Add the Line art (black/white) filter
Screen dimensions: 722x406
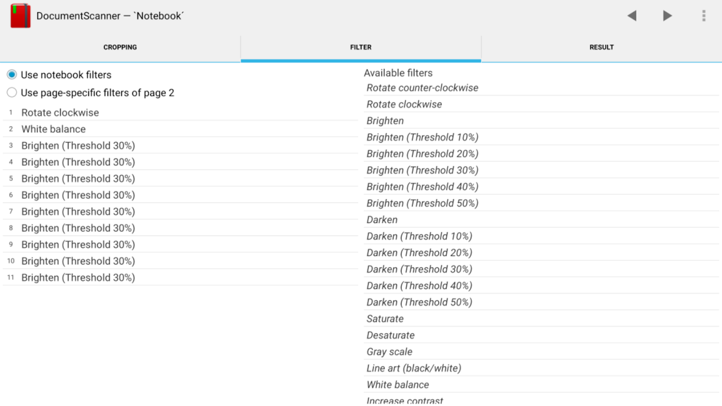point(414,368)
